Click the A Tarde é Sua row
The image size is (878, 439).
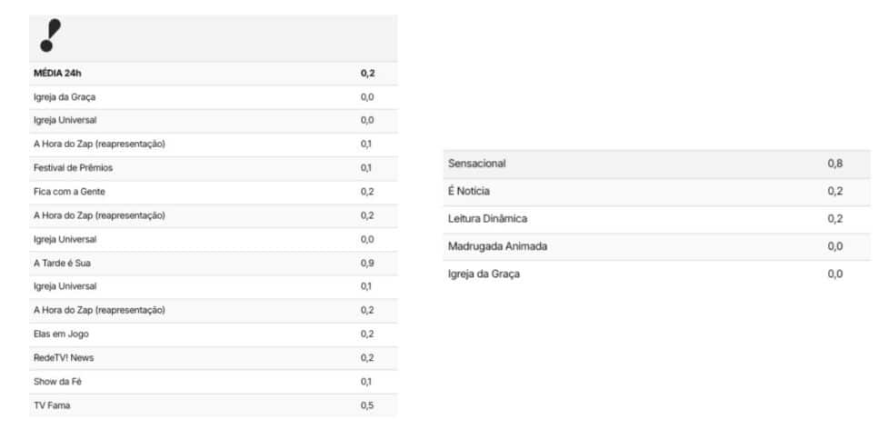point(214,264)
